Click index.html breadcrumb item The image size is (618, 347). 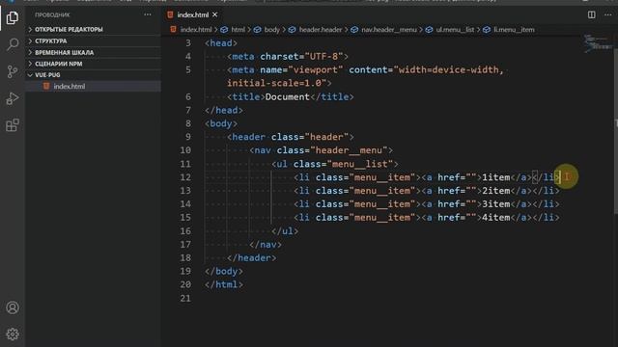(196, 30)
